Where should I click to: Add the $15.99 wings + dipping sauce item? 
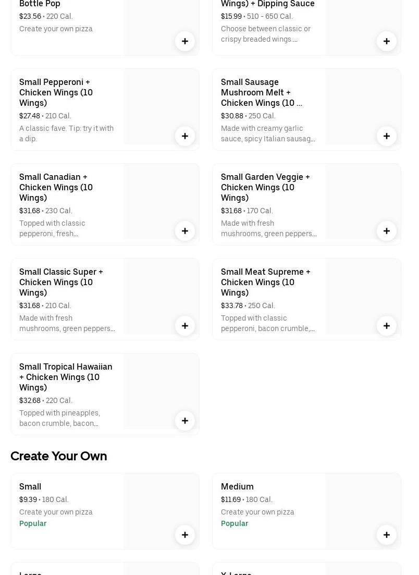click(387, 41)
